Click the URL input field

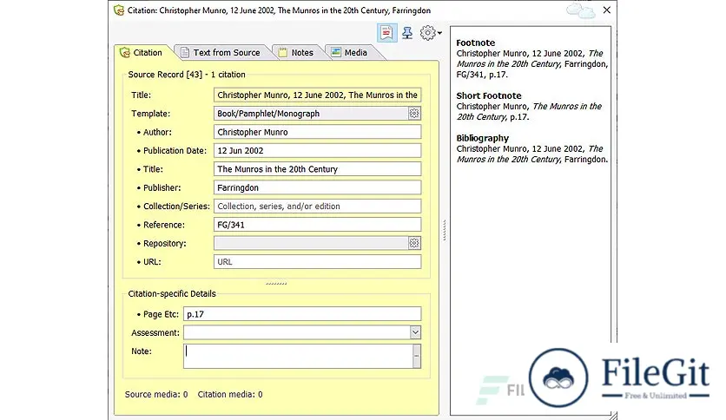pyautogui.click(x=317, y=261)
